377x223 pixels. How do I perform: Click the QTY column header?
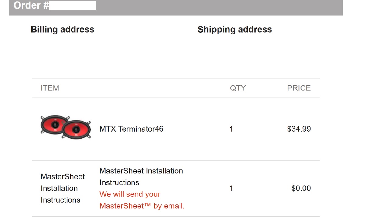click(x=238, y=88)
